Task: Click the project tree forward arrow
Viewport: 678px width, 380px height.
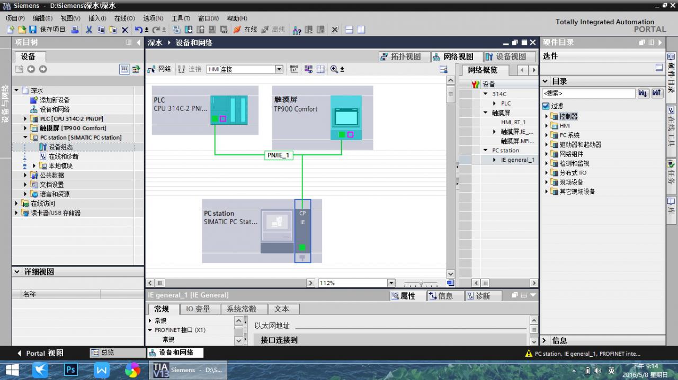Action: [43, 69]
